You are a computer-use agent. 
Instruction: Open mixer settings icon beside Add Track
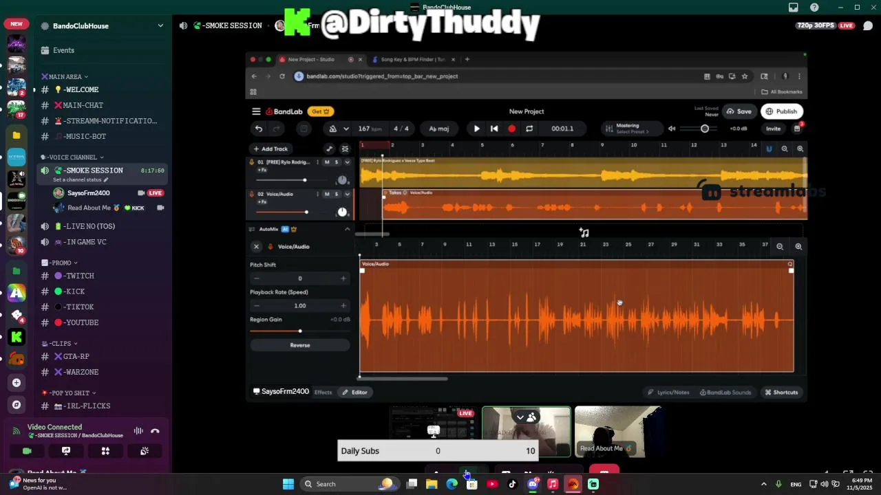click(345, 148)
